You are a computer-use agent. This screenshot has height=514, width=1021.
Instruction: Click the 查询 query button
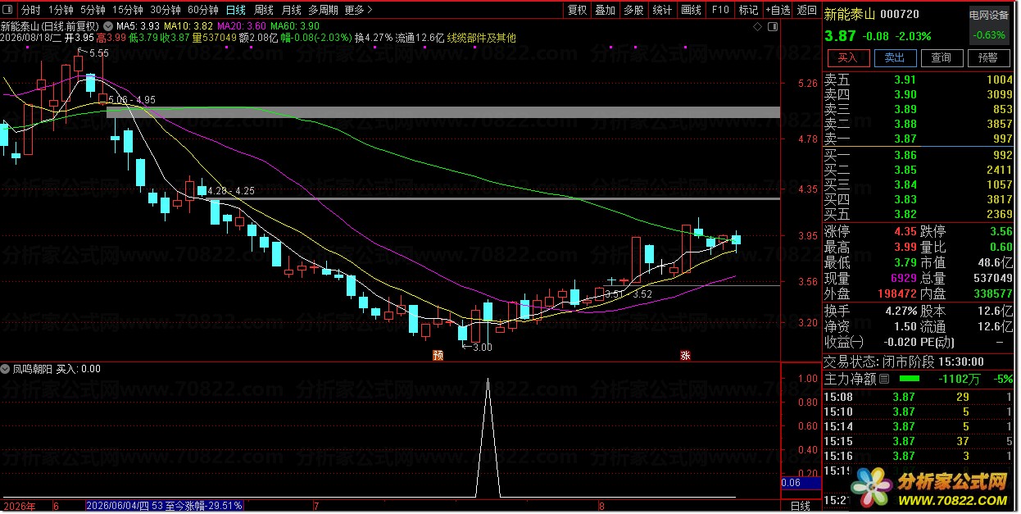[x=941, y=57]
